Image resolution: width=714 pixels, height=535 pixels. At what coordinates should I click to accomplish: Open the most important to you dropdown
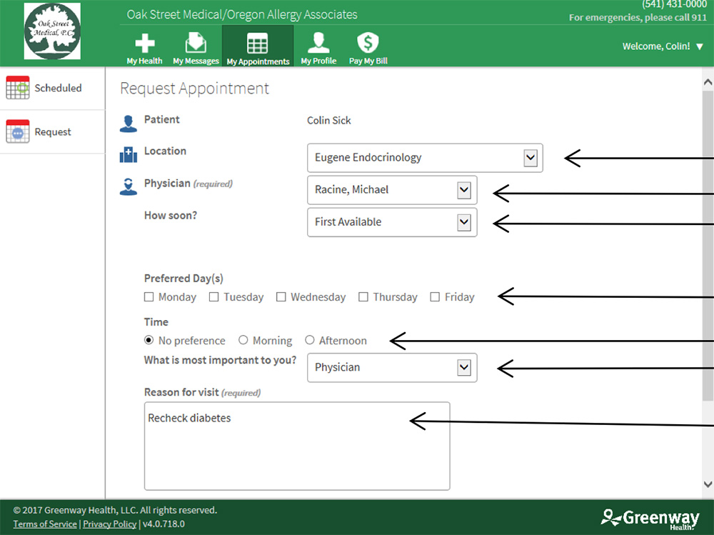(392, 367)
